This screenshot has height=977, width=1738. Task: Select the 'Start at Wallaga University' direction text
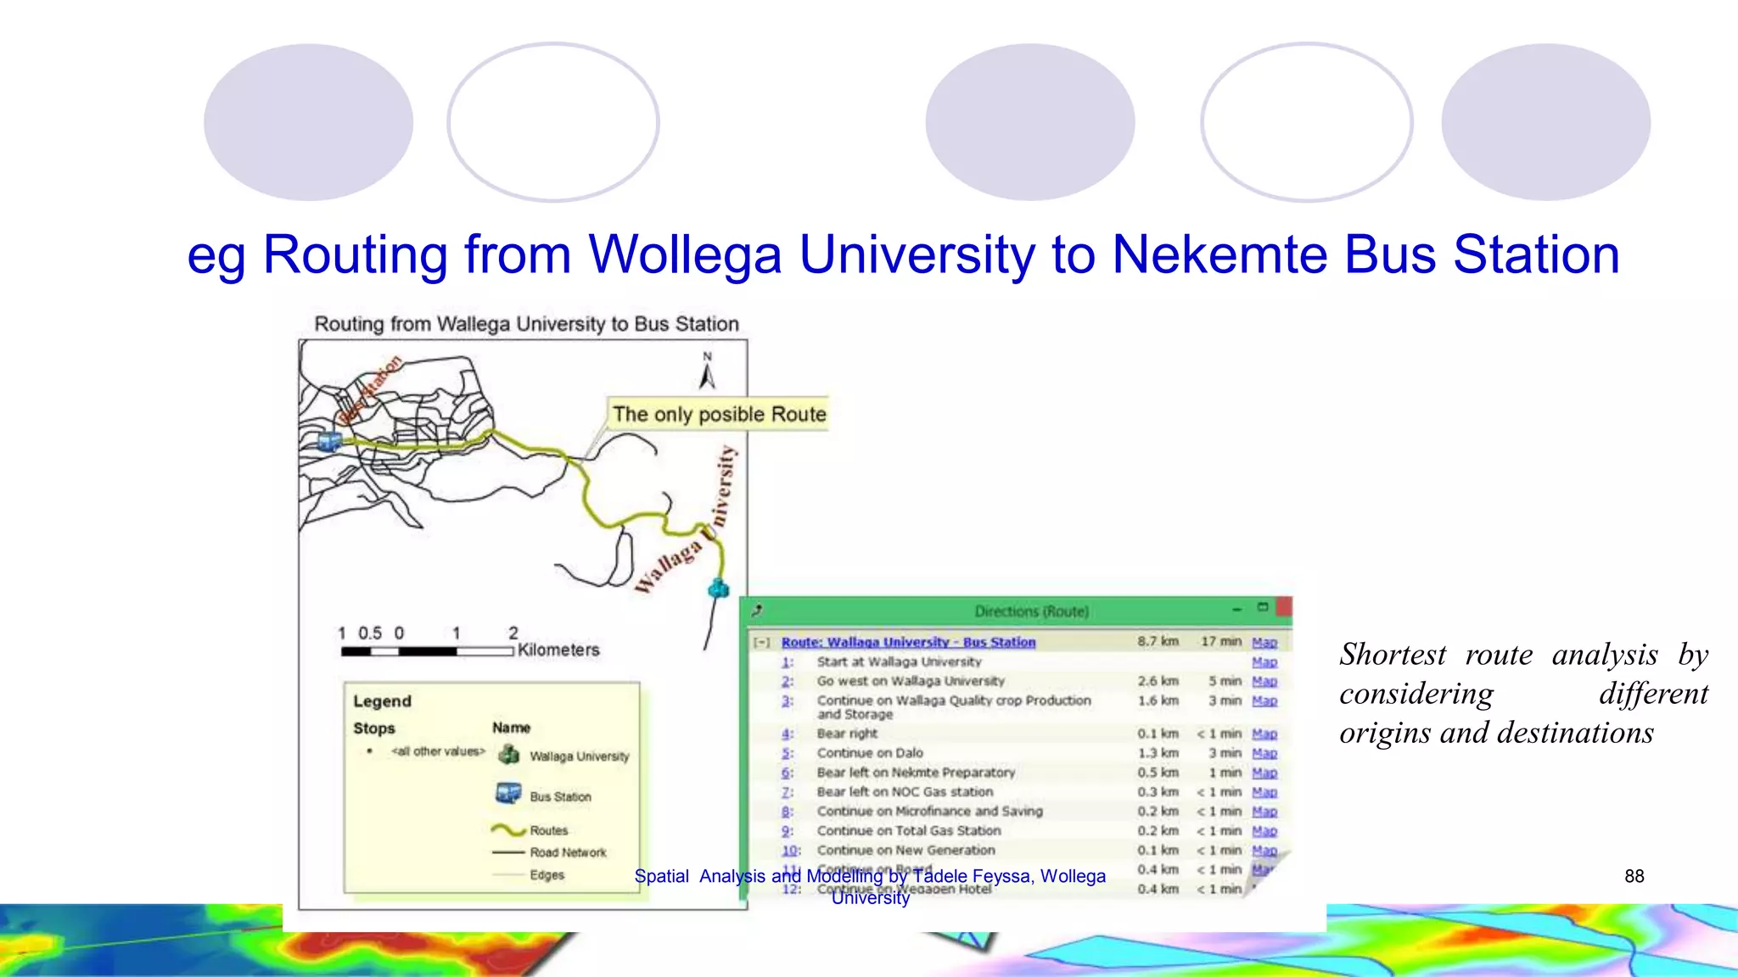[899, 662]
